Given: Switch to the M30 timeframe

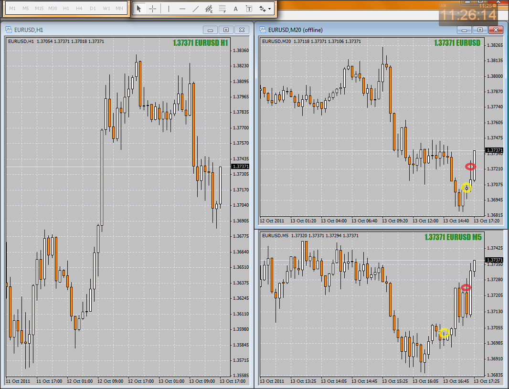Looking at the screenshot, I should (x=53, y=9).
